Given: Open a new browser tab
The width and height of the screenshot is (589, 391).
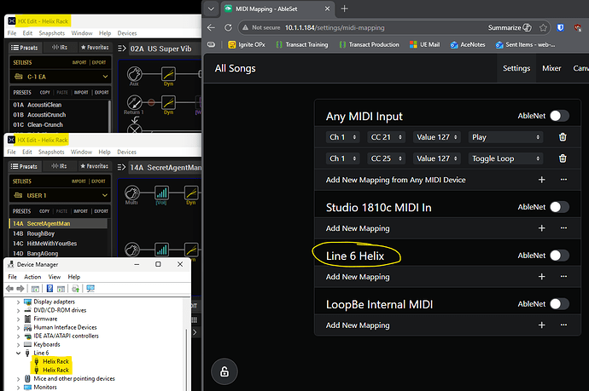Looking at the screenshot, I should click(x=344, y=9).
